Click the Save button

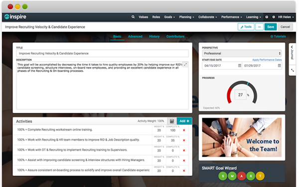point(271,27)
